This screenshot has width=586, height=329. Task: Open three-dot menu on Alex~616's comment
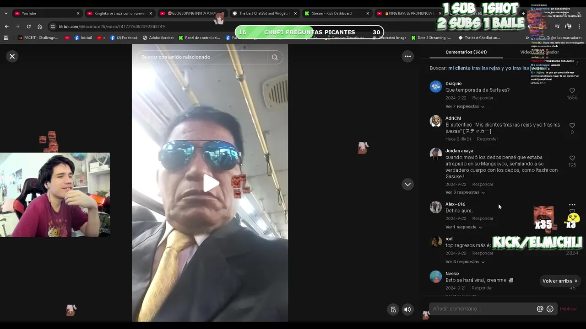tap(572, 205)
